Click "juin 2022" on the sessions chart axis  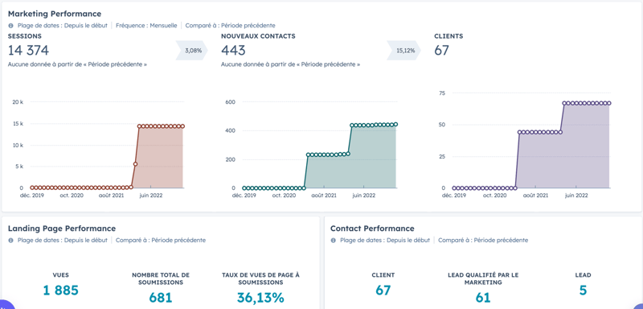151,196
